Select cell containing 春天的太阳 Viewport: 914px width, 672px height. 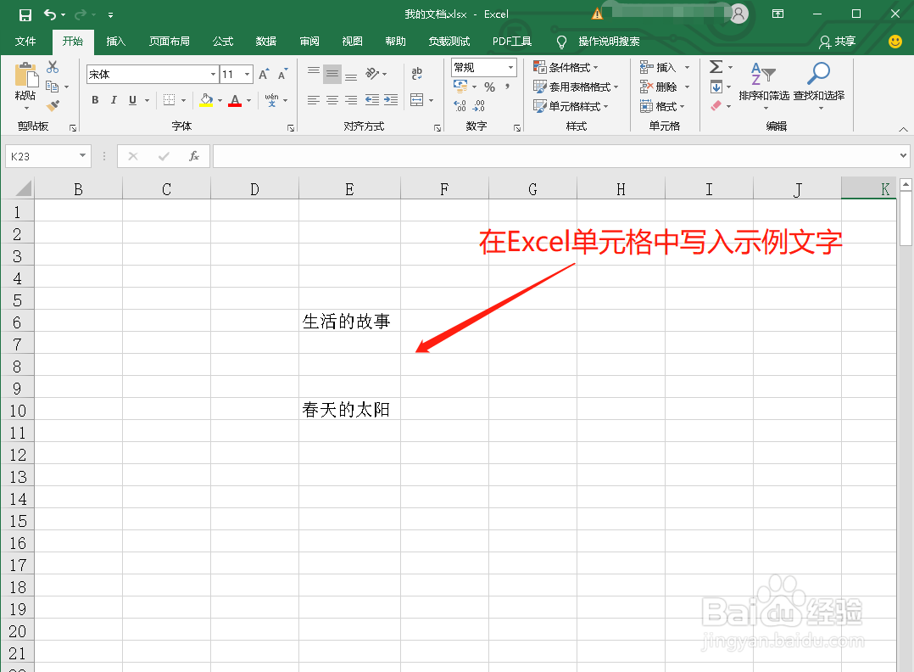pyautogui.click(x=349, y=410)
